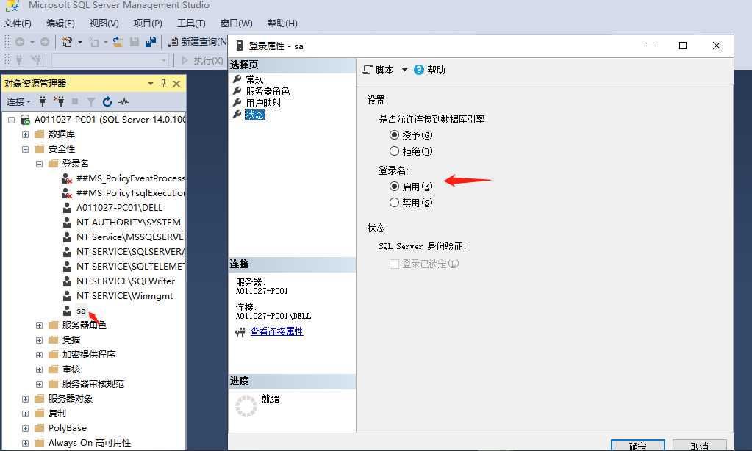Image resolution: width=752 pixels, height=451 pixels.
Task: Click the Filter funnel icon
Action: [x=91, y=101]
